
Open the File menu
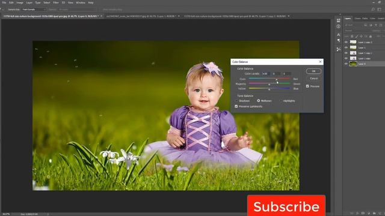tap(4, 2)
